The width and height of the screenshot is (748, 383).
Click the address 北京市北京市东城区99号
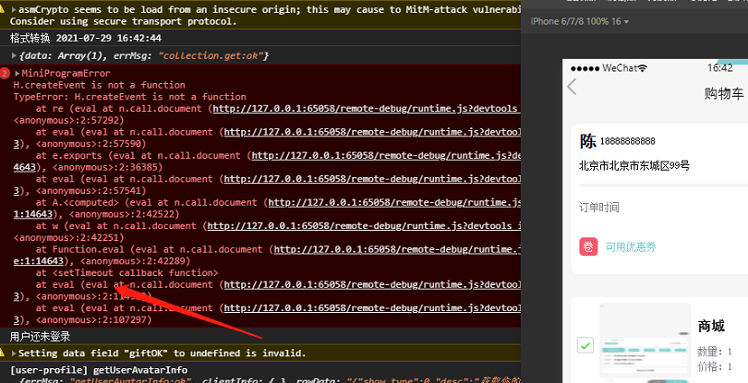(634, 166)
